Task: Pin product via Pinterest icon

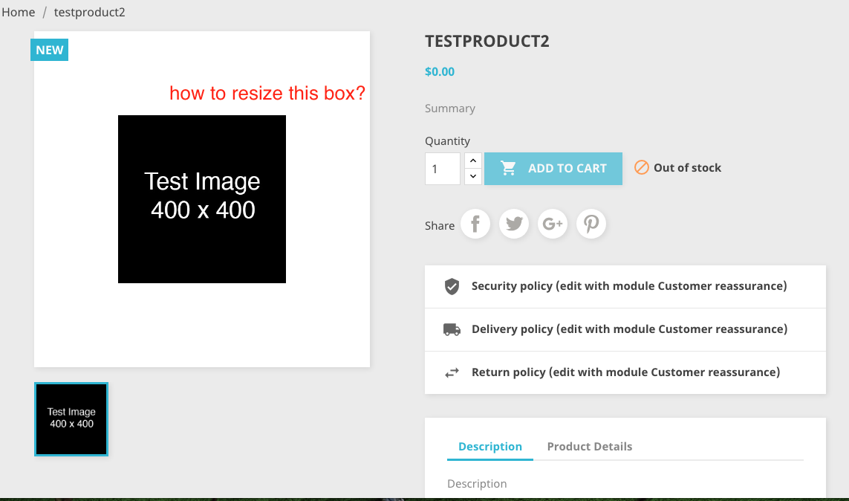Action: click(x=591, y=224)
